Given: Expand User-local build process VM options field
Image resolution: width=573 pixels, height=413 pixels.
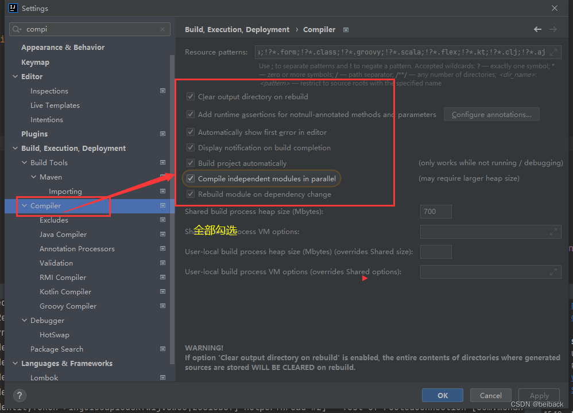Looking at the screenshot, I should click(x=553, y=272).
